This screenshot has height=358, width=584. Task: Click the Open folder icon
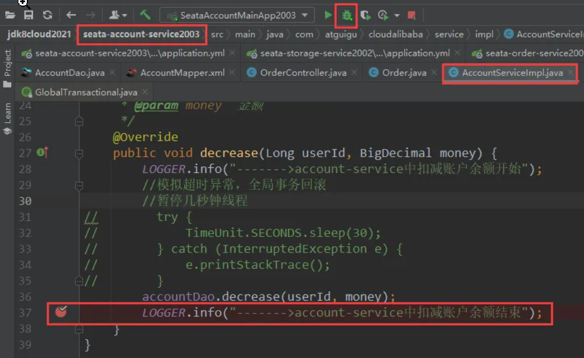click(10, 15)
